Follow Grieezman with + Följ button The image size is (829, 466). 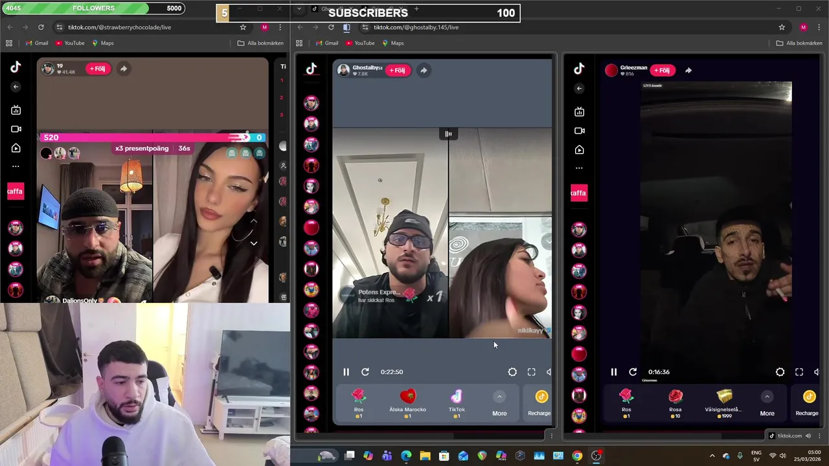click(x=662, y=71)
